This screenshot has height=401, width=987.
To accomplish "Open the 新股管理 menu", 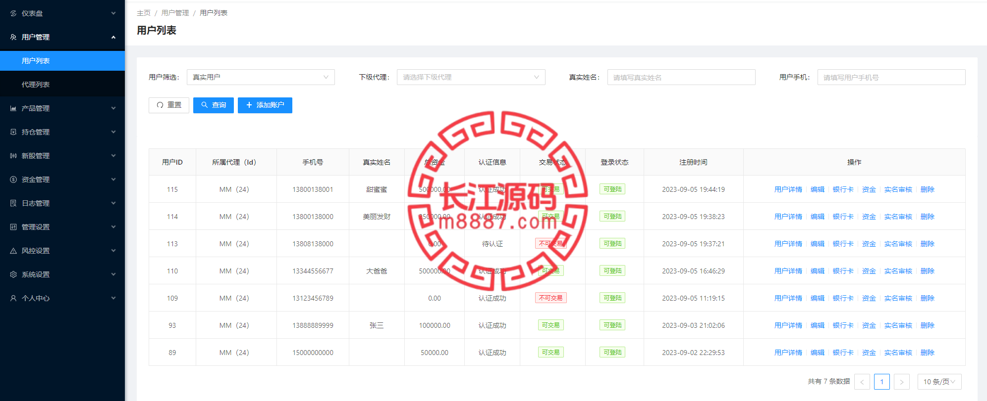I will pyautogui.click(x=62, y=156).
